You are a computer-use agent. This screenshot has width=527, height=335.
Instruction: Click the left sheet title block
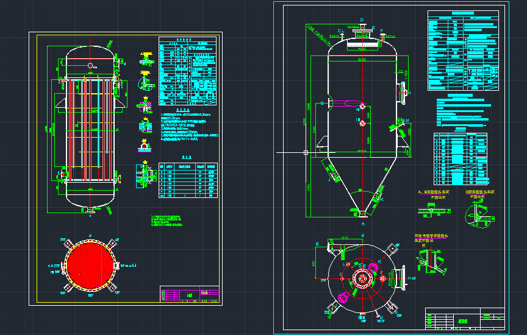190,294
